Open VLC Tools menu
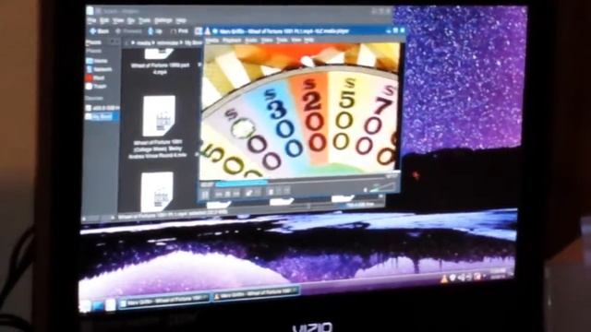 click(x=282, y=40)
